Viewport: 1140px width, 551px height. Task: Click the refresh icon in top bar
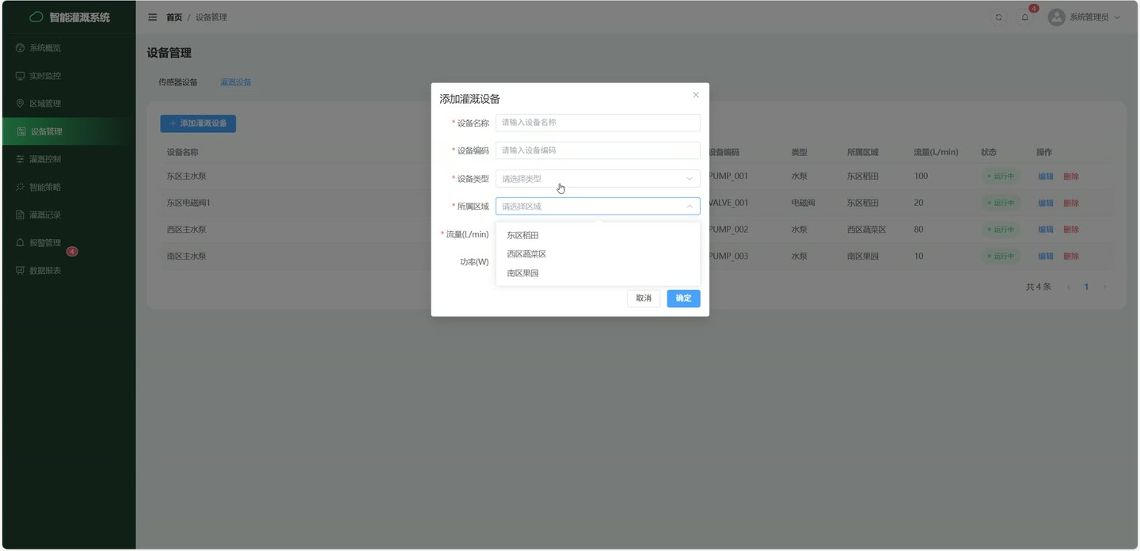coord(999,17)
